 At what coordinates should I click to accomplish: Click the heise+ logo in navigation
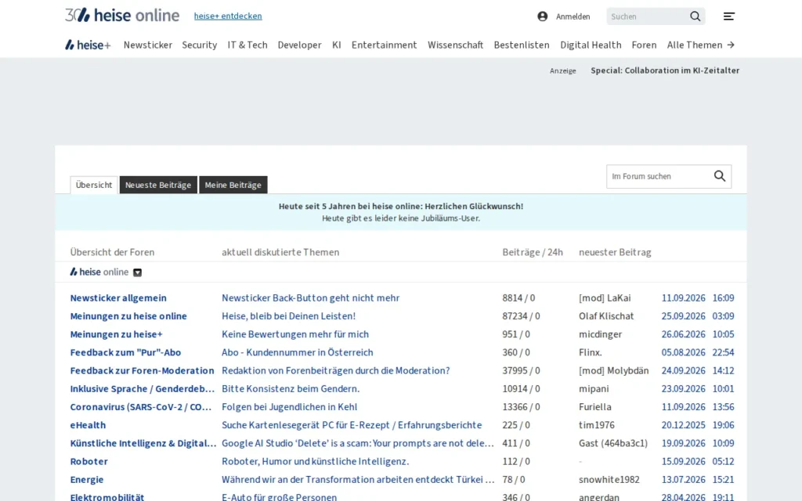click(88, 45)
